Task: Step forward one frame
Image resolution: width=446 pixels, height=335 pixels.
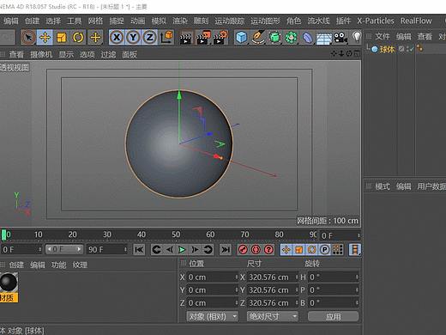Action: [195, 250]
